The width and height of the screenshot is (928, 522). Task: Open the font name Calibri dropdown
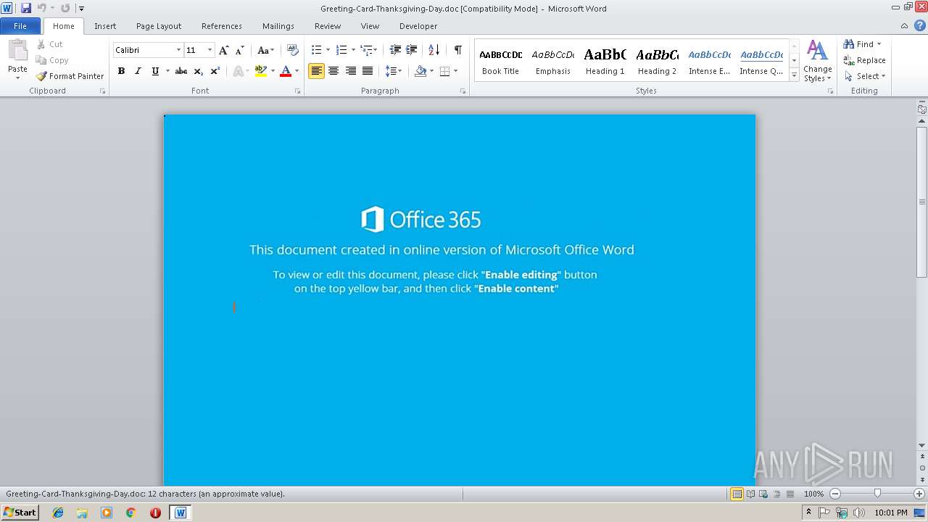(x=178, y=50)
